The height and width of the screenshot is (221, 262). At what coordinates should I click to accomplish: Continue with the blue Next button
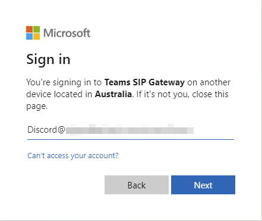coord(203,185)
